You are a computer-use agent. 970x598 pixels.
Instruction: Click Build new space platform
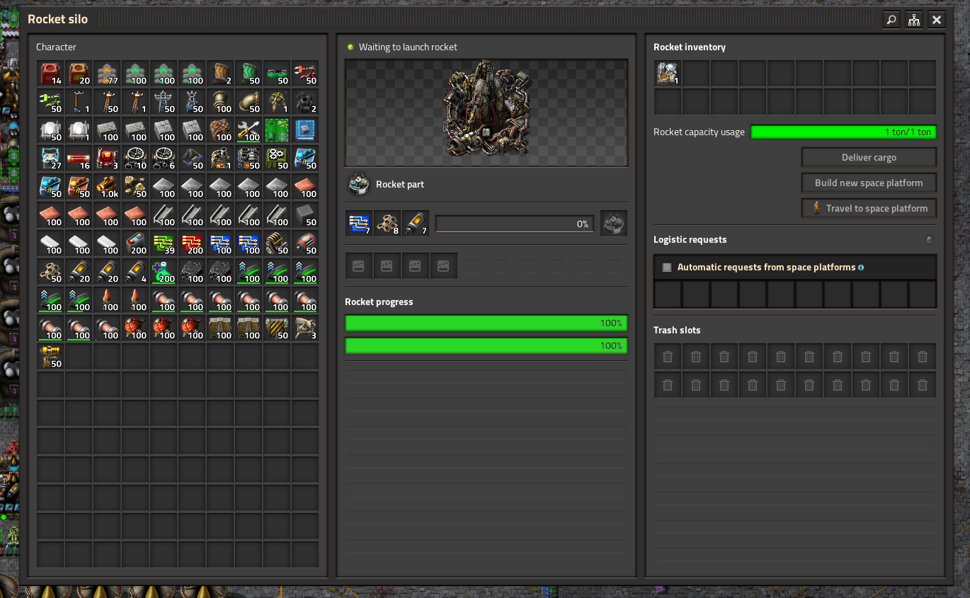(x=869, y=183)
